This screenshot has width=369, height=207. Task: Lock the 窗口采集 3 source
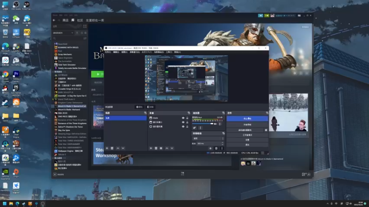coord(187,122)
